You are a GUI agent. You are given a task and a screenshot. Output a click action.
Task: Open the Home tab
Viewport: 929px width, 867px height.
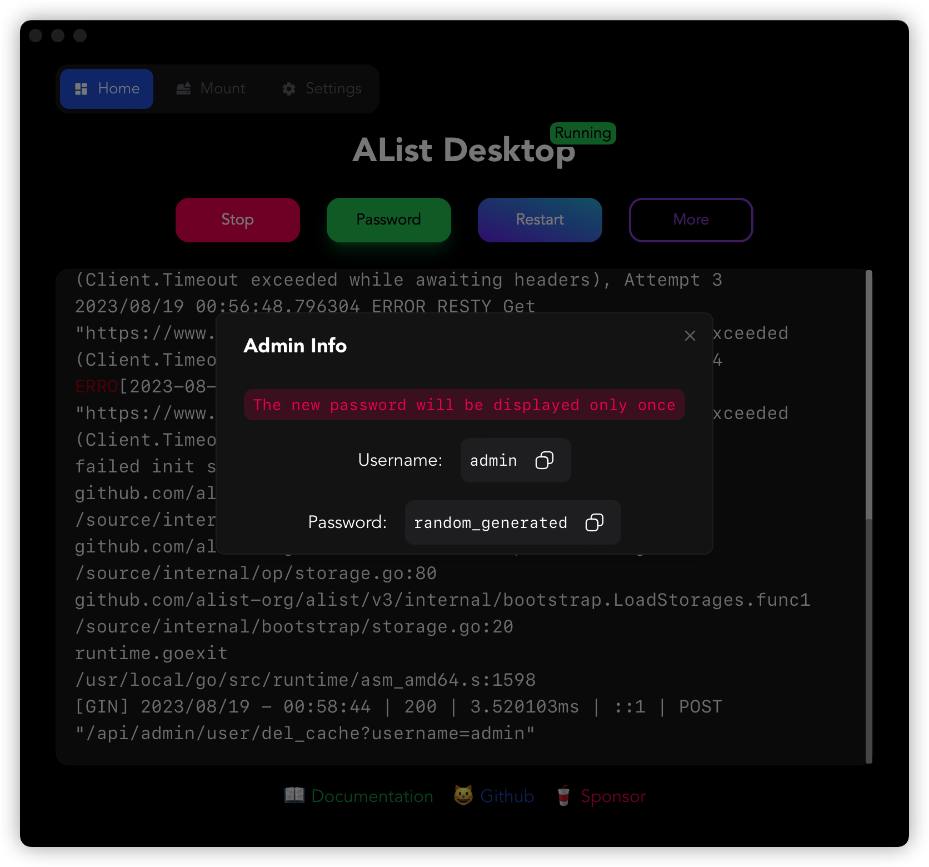click(107, 89)
